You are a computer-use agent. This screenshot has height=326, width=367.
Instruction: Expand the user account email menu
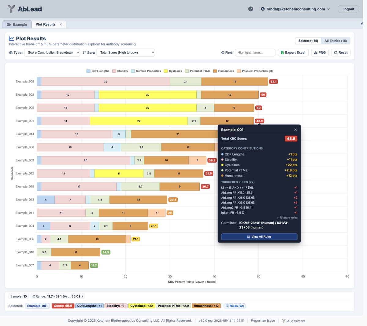click(x=295, y=9)
